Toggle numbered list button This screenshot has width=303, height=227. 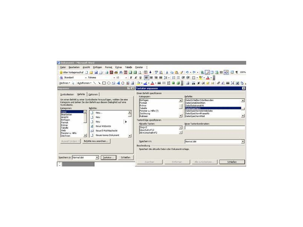173,78
